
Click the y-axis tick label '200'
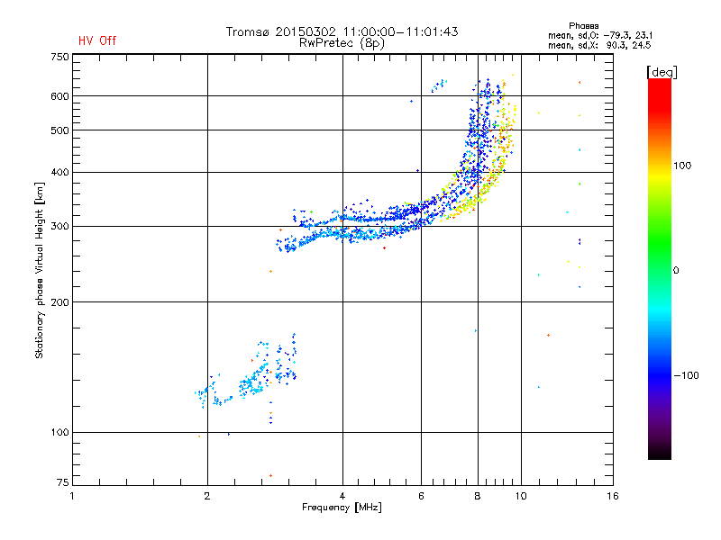59,302
